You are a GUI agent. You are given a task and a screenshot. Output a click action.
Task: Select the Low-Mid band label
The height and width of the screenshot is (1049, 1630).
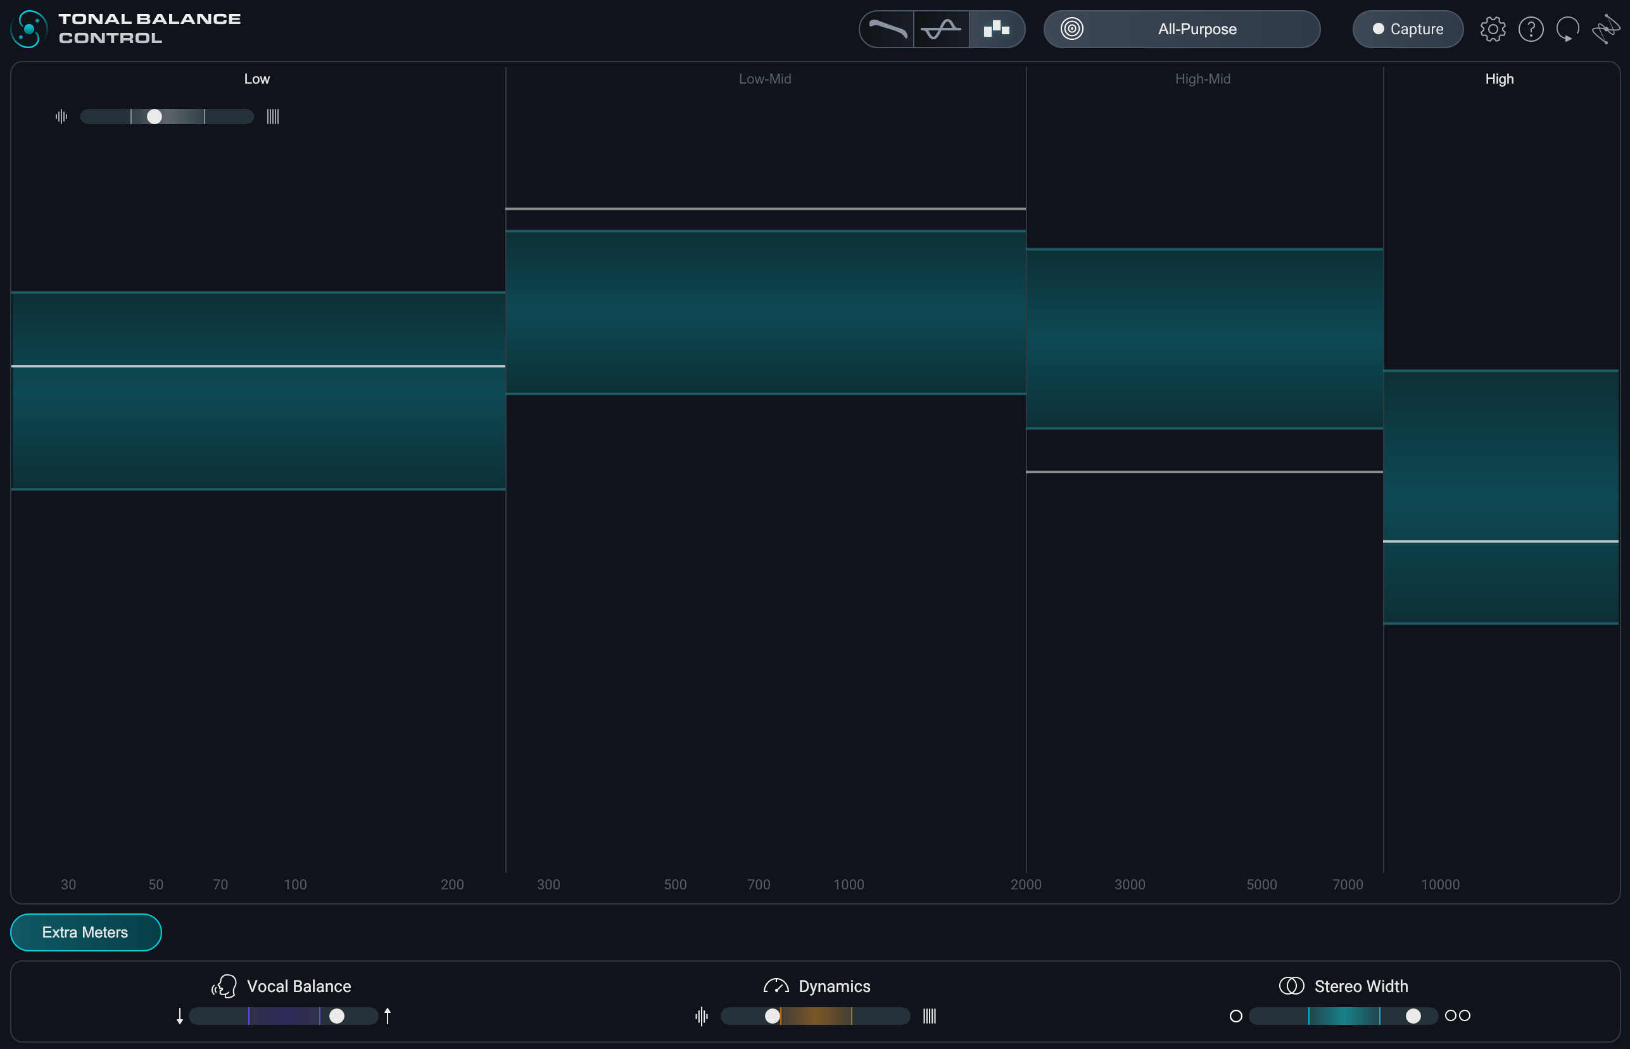pyautogui.click(x=764, y=79)
